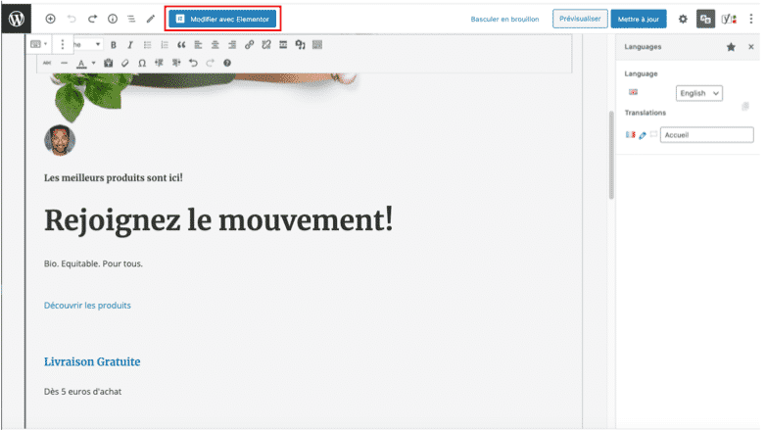Align text left
766x430 pixels.
198,45
